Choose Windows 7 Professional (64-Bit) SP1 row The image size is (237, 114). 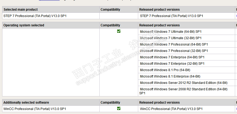click(x=174, y=44)
